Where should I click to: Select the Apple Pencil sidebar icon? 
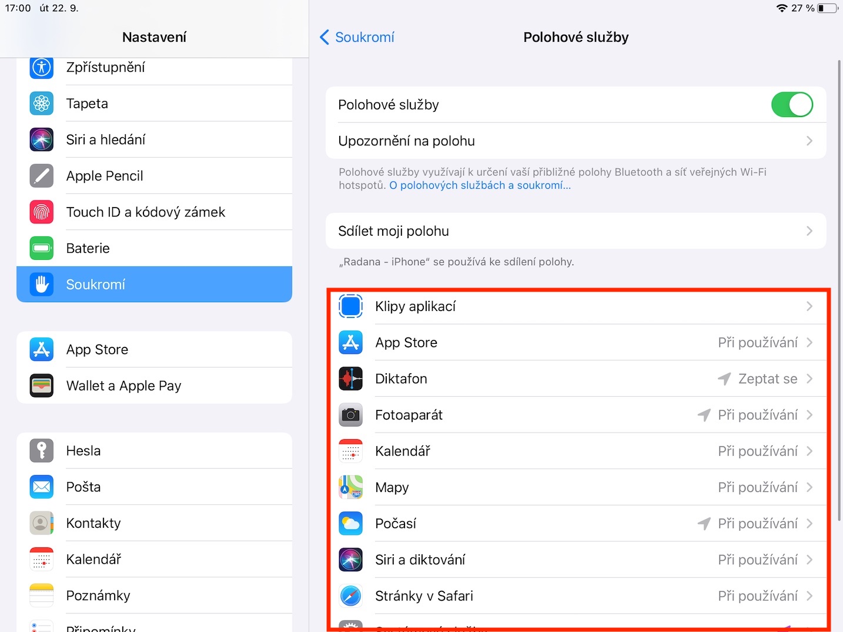coord(42,176)
